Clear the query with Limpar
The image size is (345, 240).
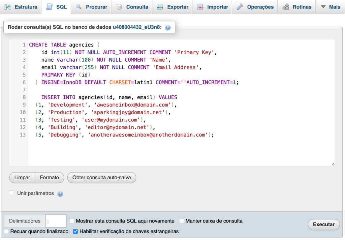(x=22, y=177)
